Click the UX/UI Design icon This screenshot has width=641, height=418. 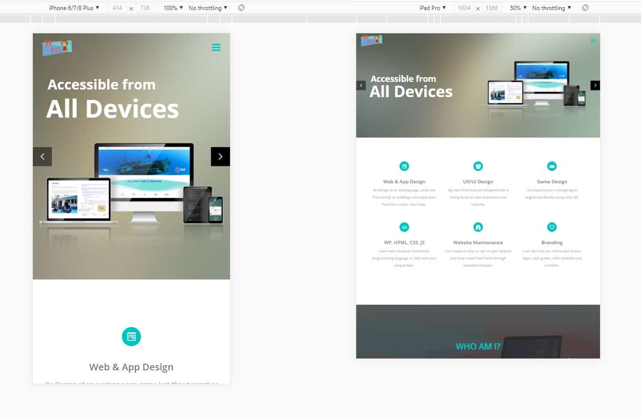coord(478,166)
